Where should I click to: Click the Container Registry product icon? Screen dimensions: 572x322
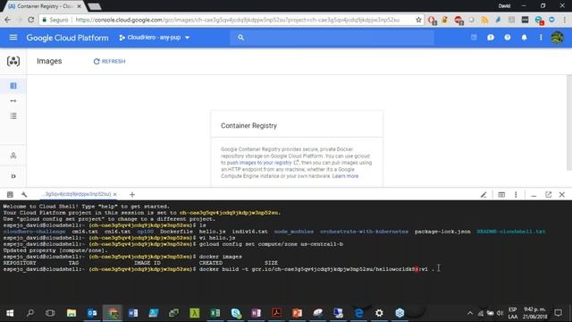(x=13, y=61)
